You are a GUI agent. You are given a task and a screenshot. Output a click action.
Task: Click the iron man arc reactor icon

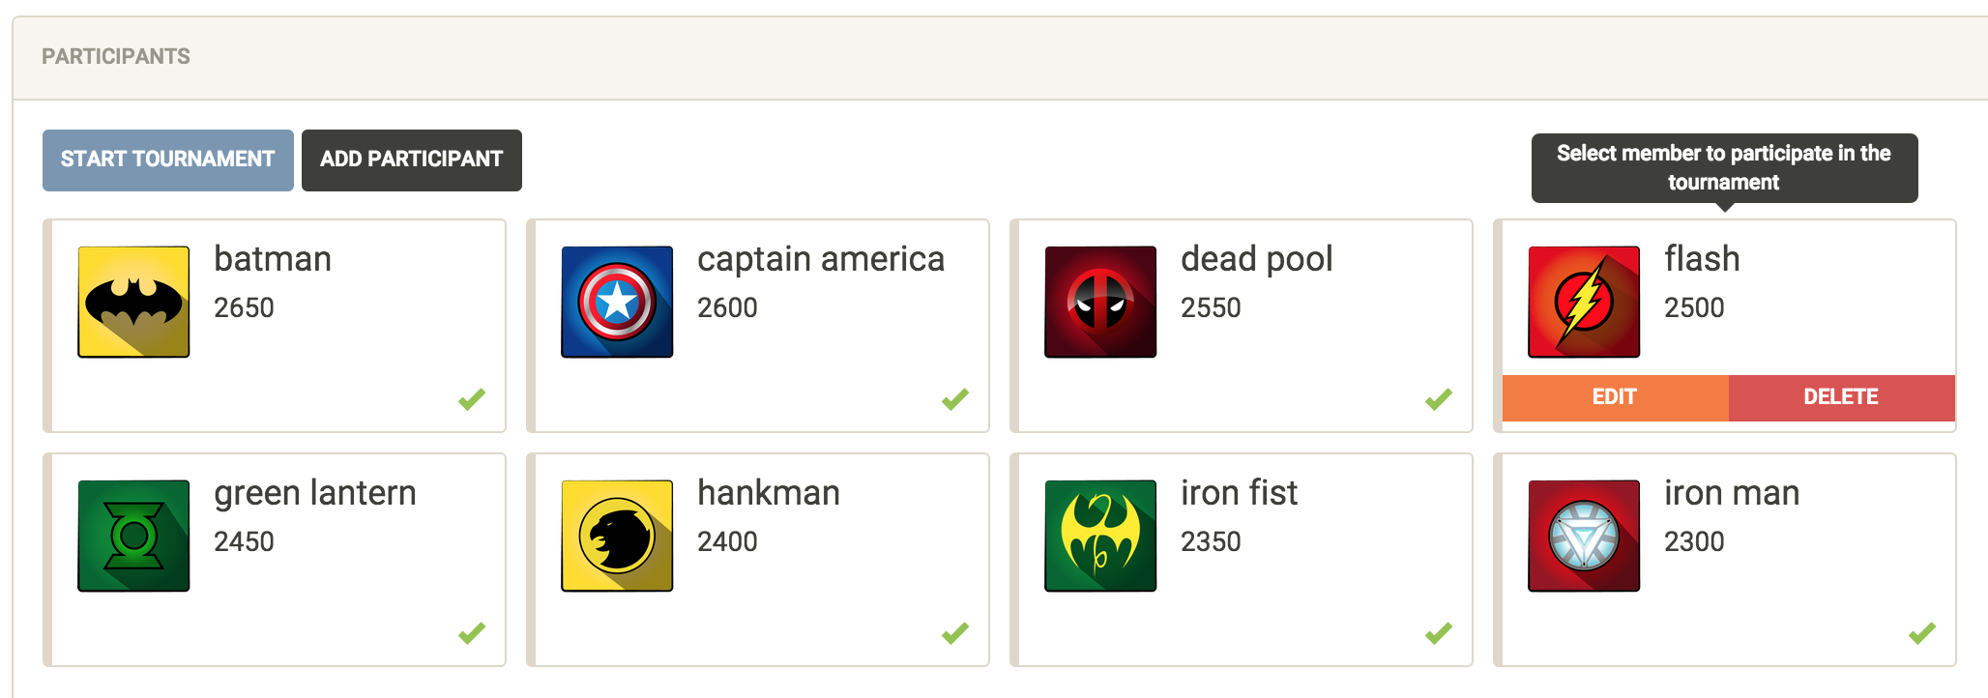[x=1584, y=536]
